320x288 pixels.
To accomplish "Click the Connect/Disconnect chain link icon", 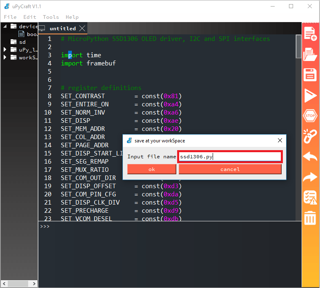I will pos(310,135).
